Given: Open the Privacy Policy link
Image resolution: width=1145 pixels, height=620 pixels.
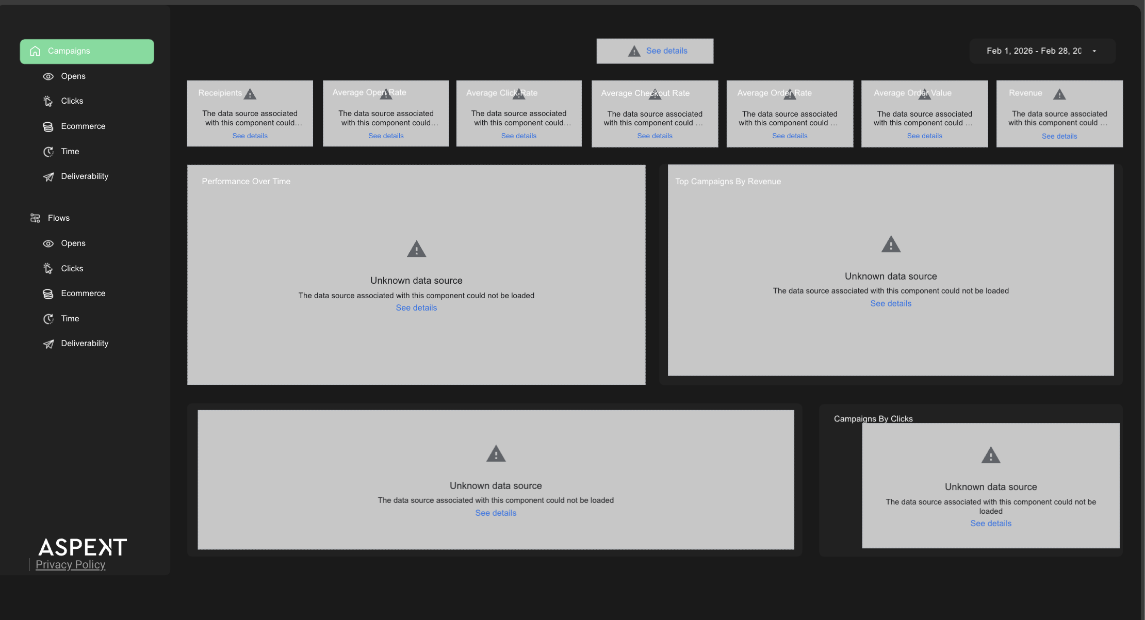Looking at the screenshot, I should pyautogui.click(x=71, y=565).
